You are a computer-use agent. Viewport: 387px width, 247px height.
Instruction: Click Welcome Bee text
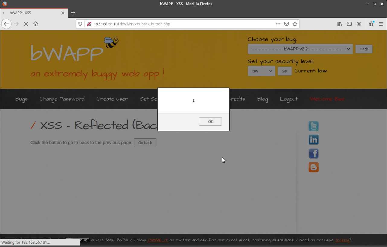327,99
